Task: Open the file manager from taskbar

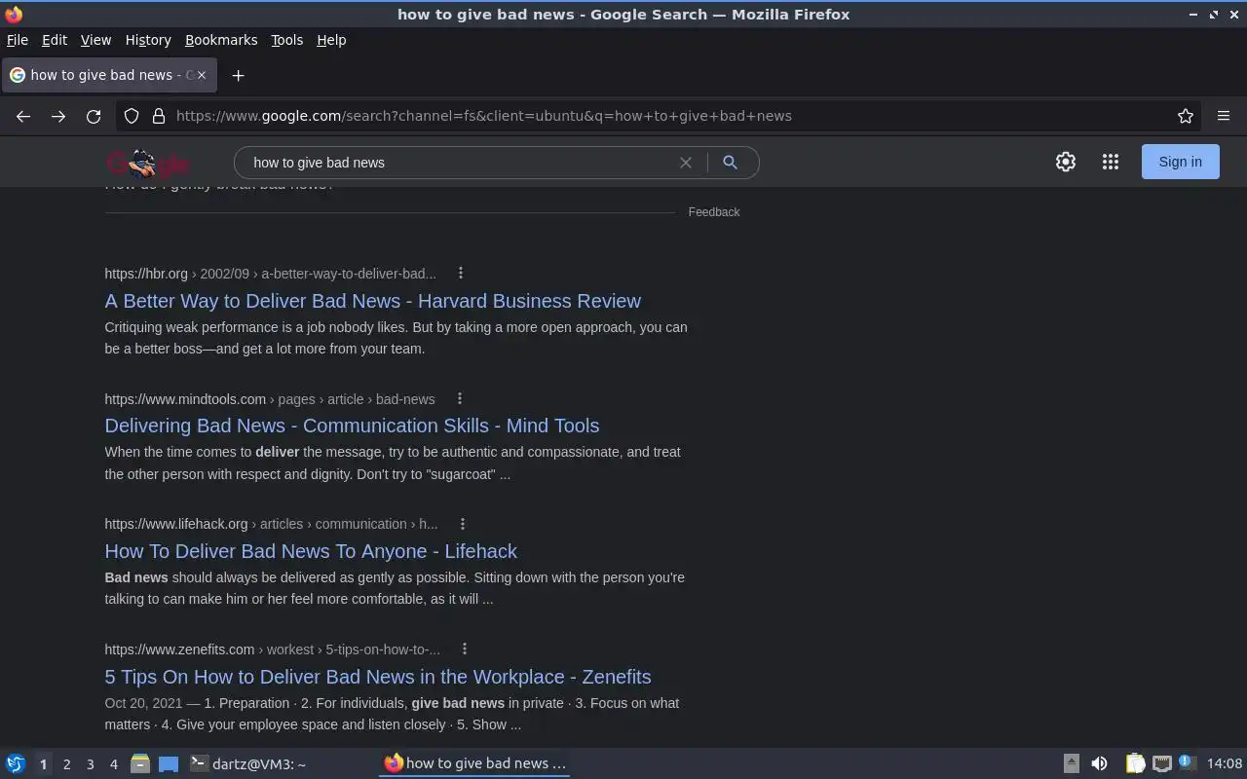Action: [139, 763]
